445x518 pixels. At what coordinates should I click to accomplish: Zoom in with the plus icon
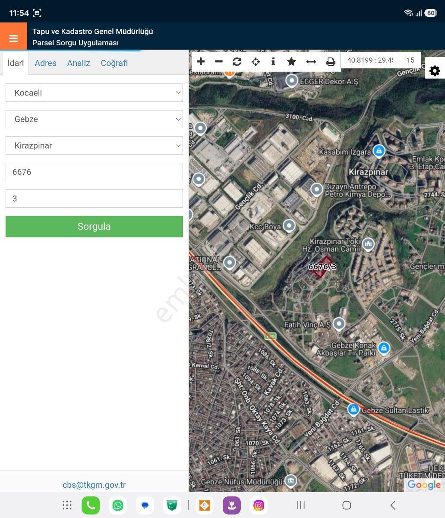pyautogui.click(x=201, y=61)
